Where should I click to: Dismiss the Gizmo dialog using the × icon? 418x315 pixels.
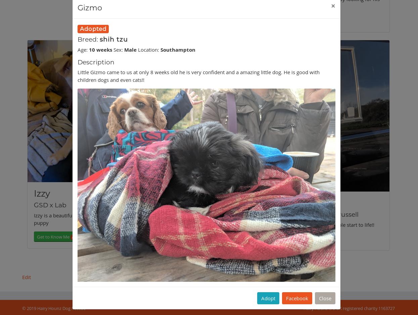pos(333,6)
